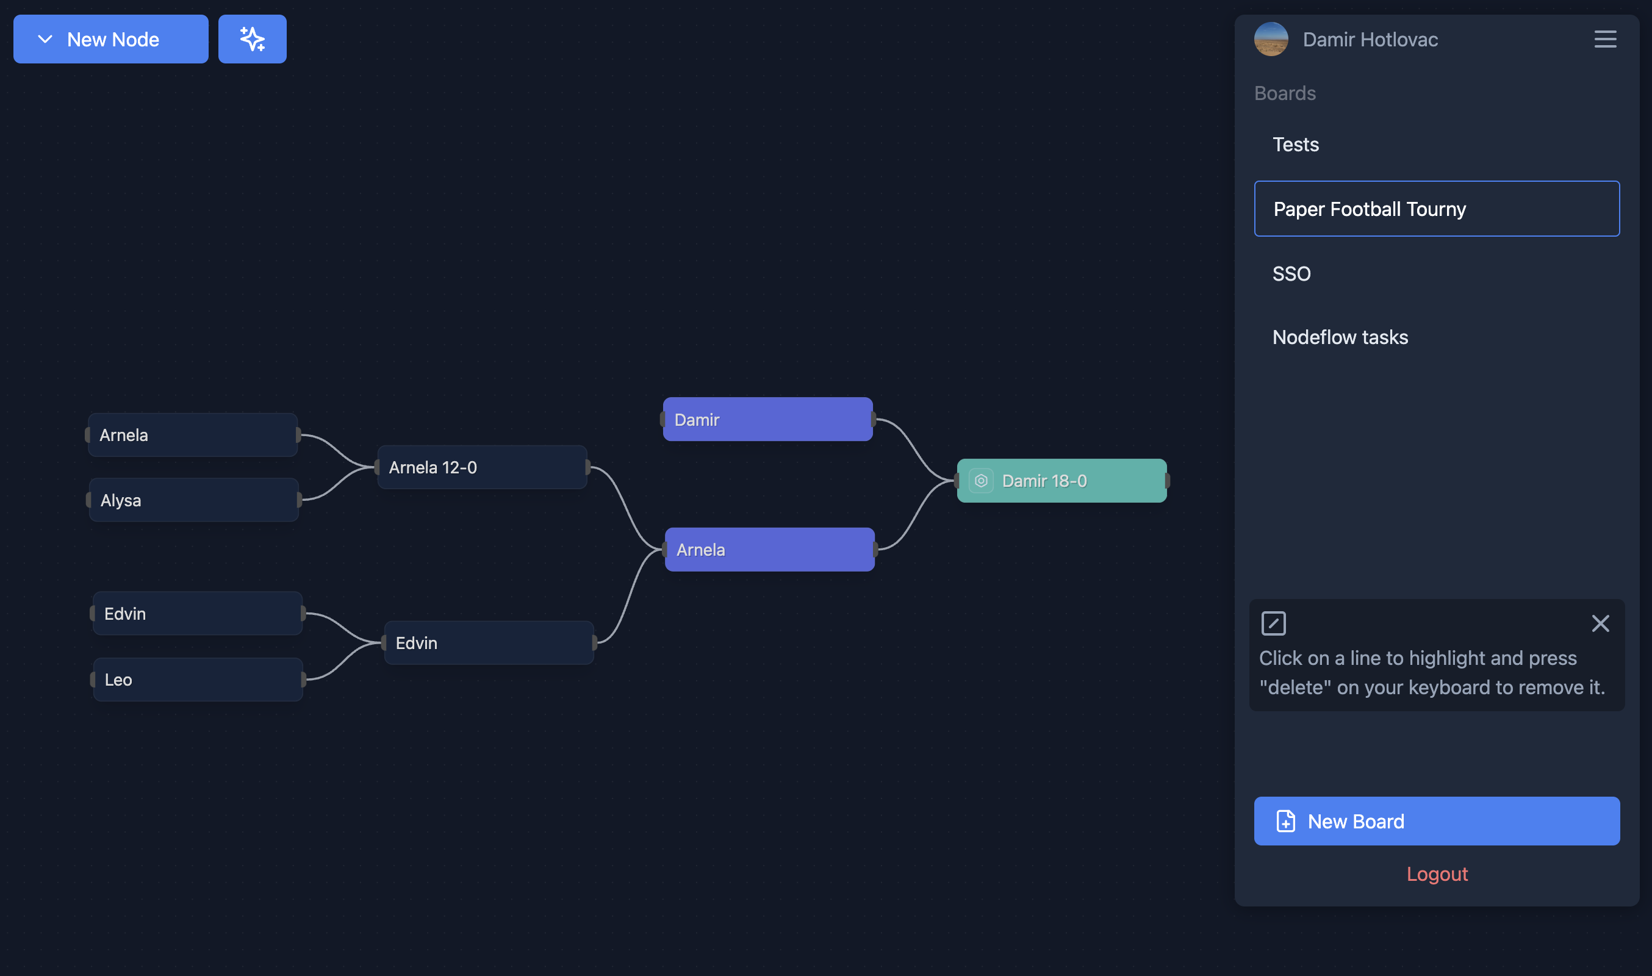Viewport: 1652px width, 976px height.
Task: Select the Paper Football Tourny board
Action: [x=1436, y=209]
